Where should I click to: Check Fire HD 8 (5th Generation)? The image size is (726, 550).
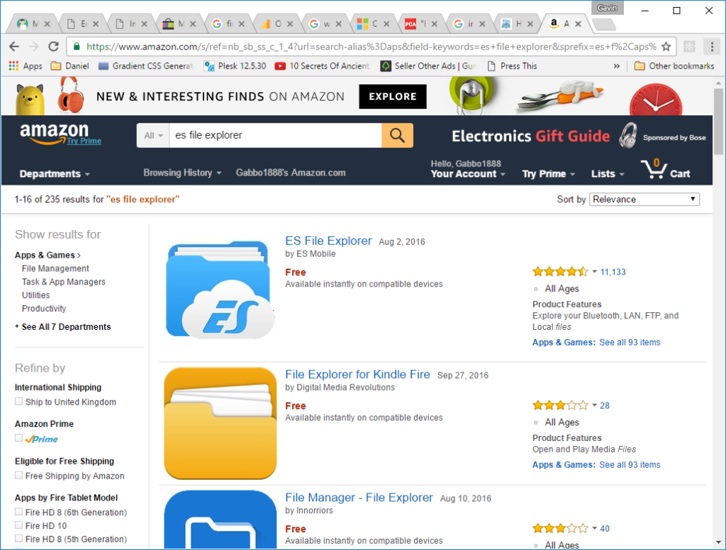point(18,539)
